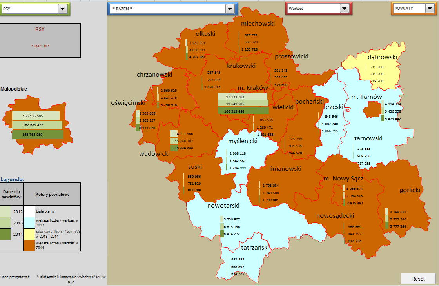The width and height of the screenshot is (439, 286).
Task: Click the 100 515 484 Kraków bar
Action: (243, 111)
